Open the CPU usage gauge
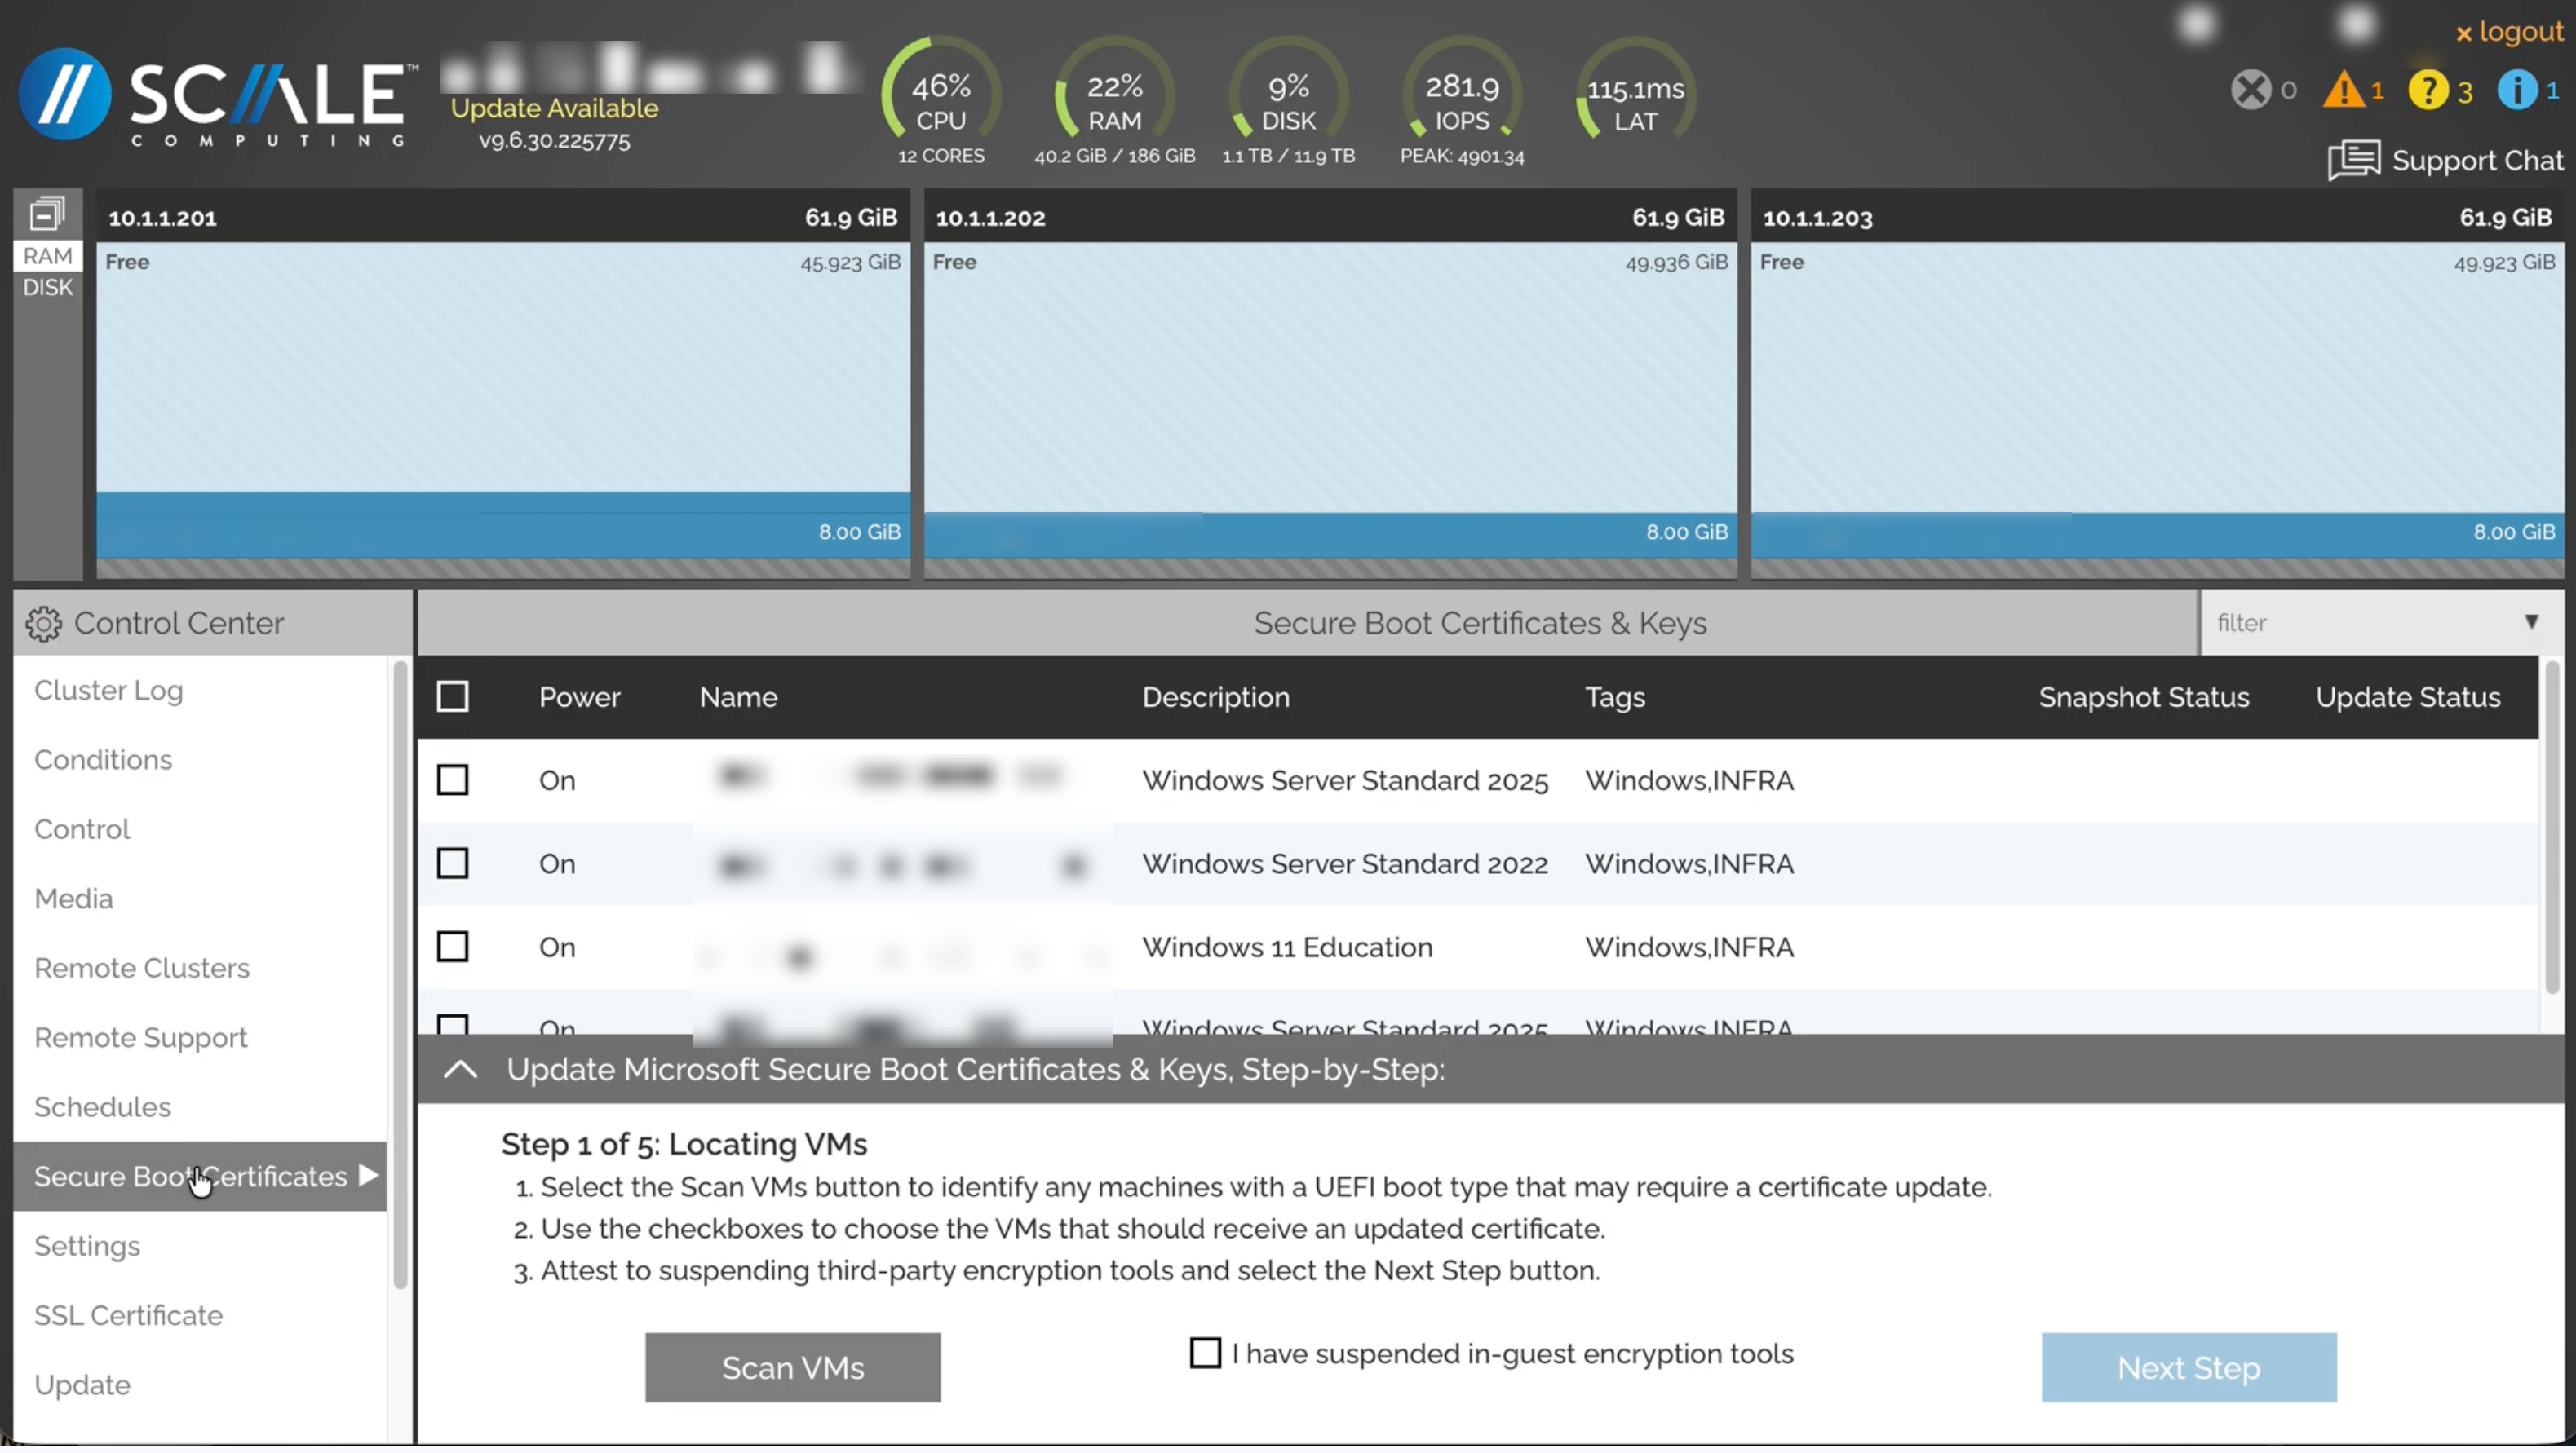 941,101
